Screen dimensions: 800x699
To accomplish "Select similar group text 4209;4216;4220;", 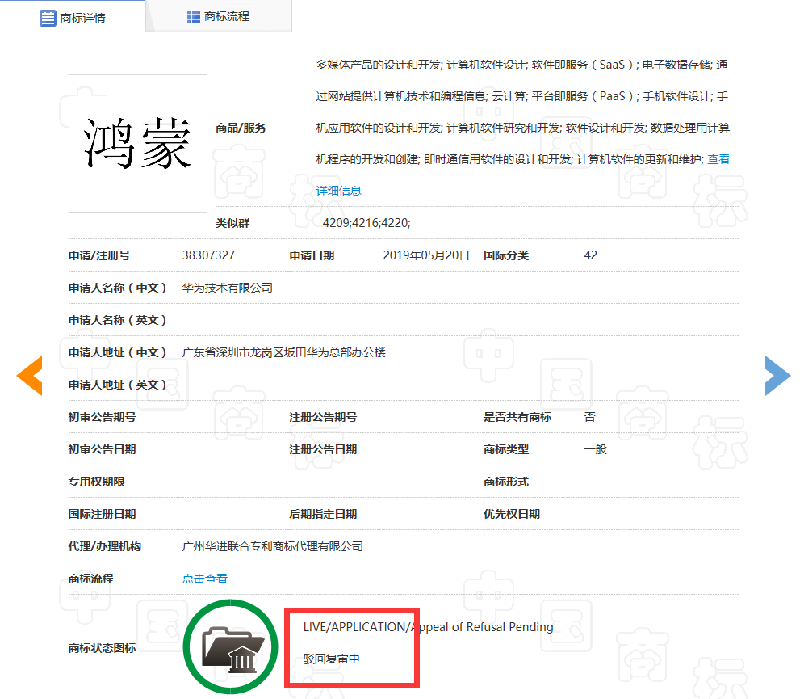I will 366,223.
